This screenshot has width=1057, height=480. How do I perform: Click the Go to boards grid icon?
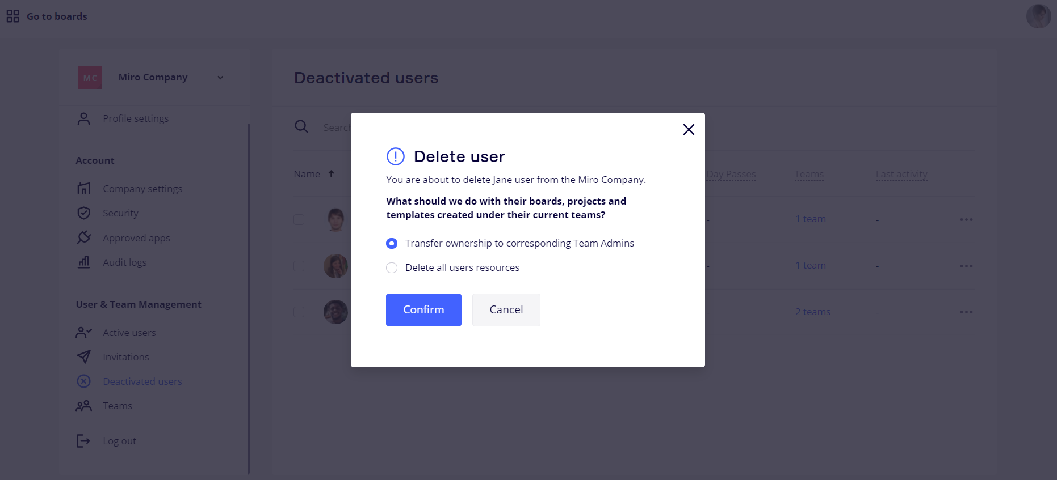click(12, 16)
